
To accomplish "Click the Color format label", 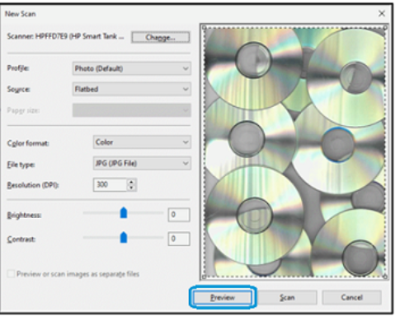I will tap(28, 143).
